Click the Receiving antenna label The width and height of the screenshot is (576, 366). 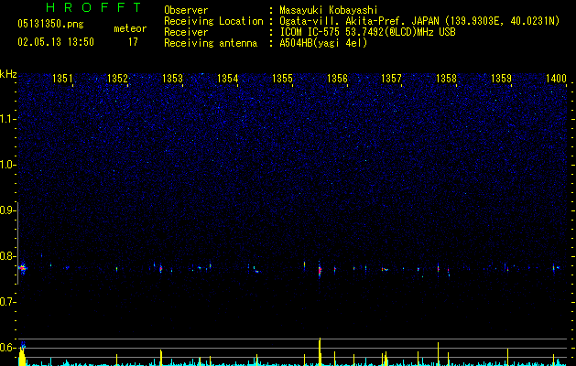[x=211, y=43]
